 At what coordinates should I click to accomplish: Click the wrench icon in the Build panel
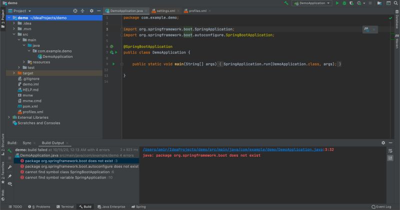point(9,167)
